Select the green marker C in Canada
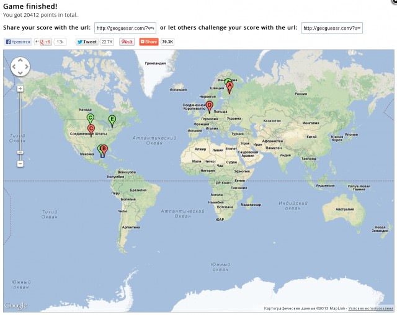 [91, 118]
